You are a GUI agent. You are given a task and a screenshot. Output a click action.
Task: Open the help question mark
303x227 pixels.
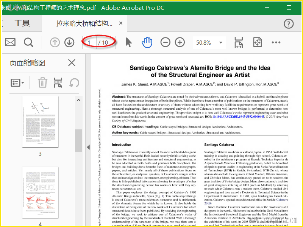pyautogui.click(x=289, y=24)
